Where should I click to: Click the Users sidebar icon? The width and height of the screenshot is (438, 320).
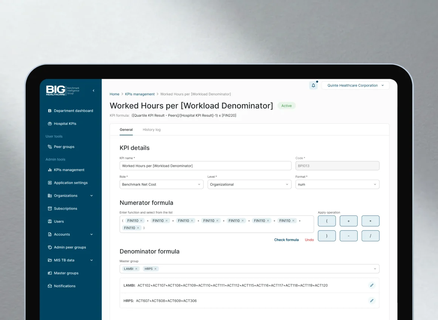[50, 222]
